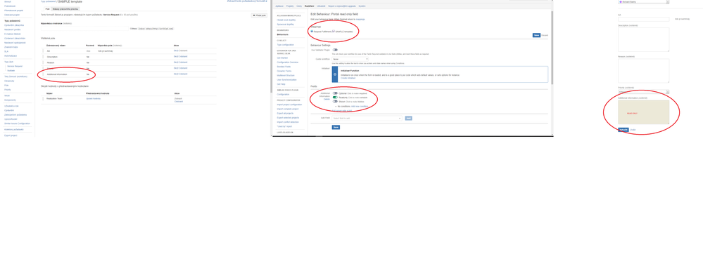This screenshot has width=703, height=254.
Task: Open SLA in the project sidebar
Action: click(6, 51)
